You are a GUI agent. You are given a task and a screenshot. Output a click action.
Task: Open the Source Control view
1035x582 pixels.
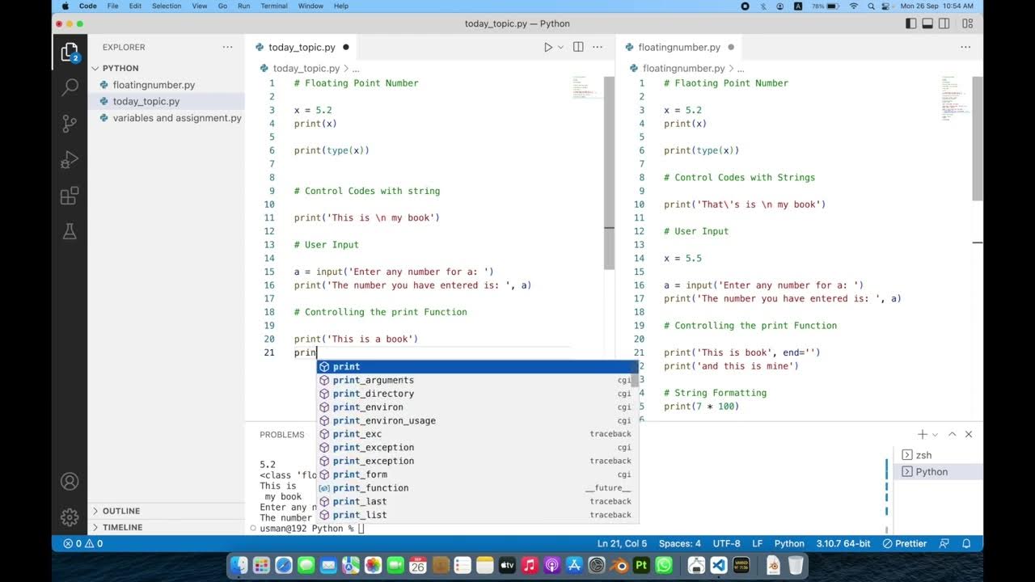(x=70, y=124)
